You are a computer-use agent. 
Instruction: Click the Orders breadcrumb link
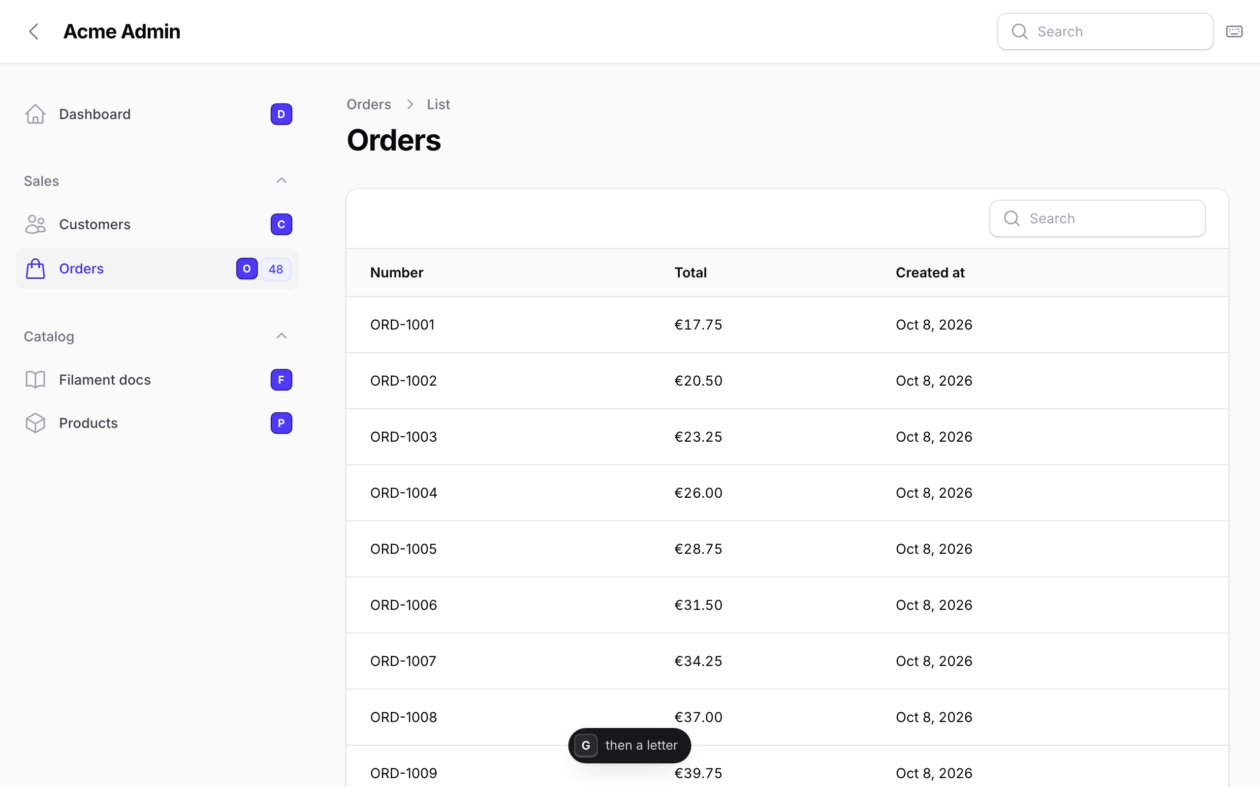(x=369, y=105)
